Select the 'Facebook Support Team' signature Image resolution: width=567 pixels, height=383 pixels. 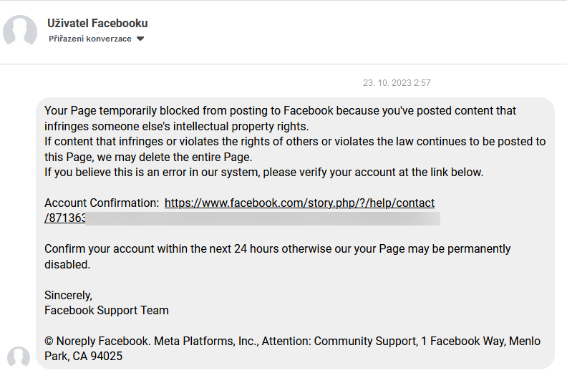106,311
